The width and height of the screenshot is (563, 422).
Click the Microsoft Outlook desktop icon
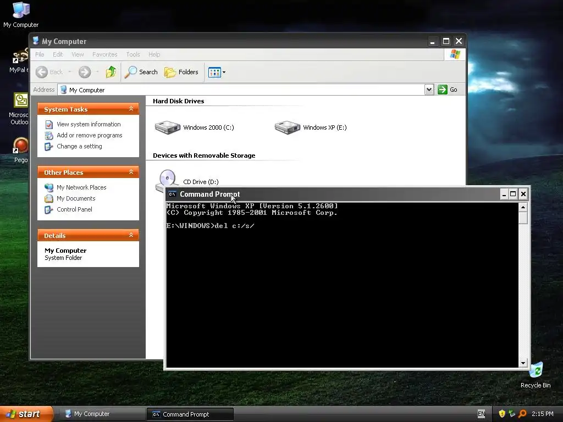[20, 109]
